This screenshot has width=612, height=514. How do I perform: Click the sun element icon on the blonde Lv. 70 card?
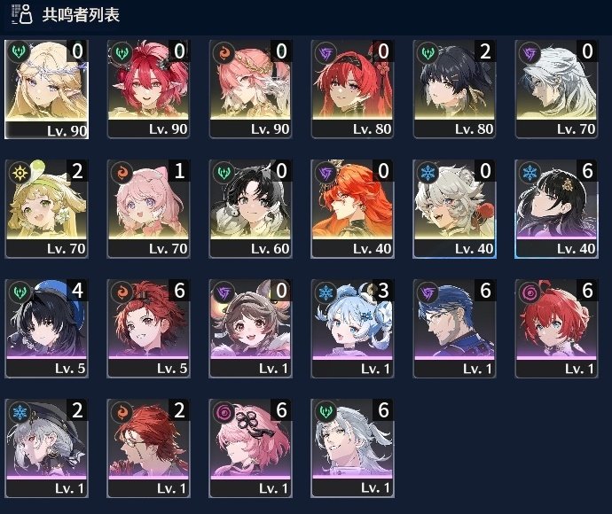[20, 172]
